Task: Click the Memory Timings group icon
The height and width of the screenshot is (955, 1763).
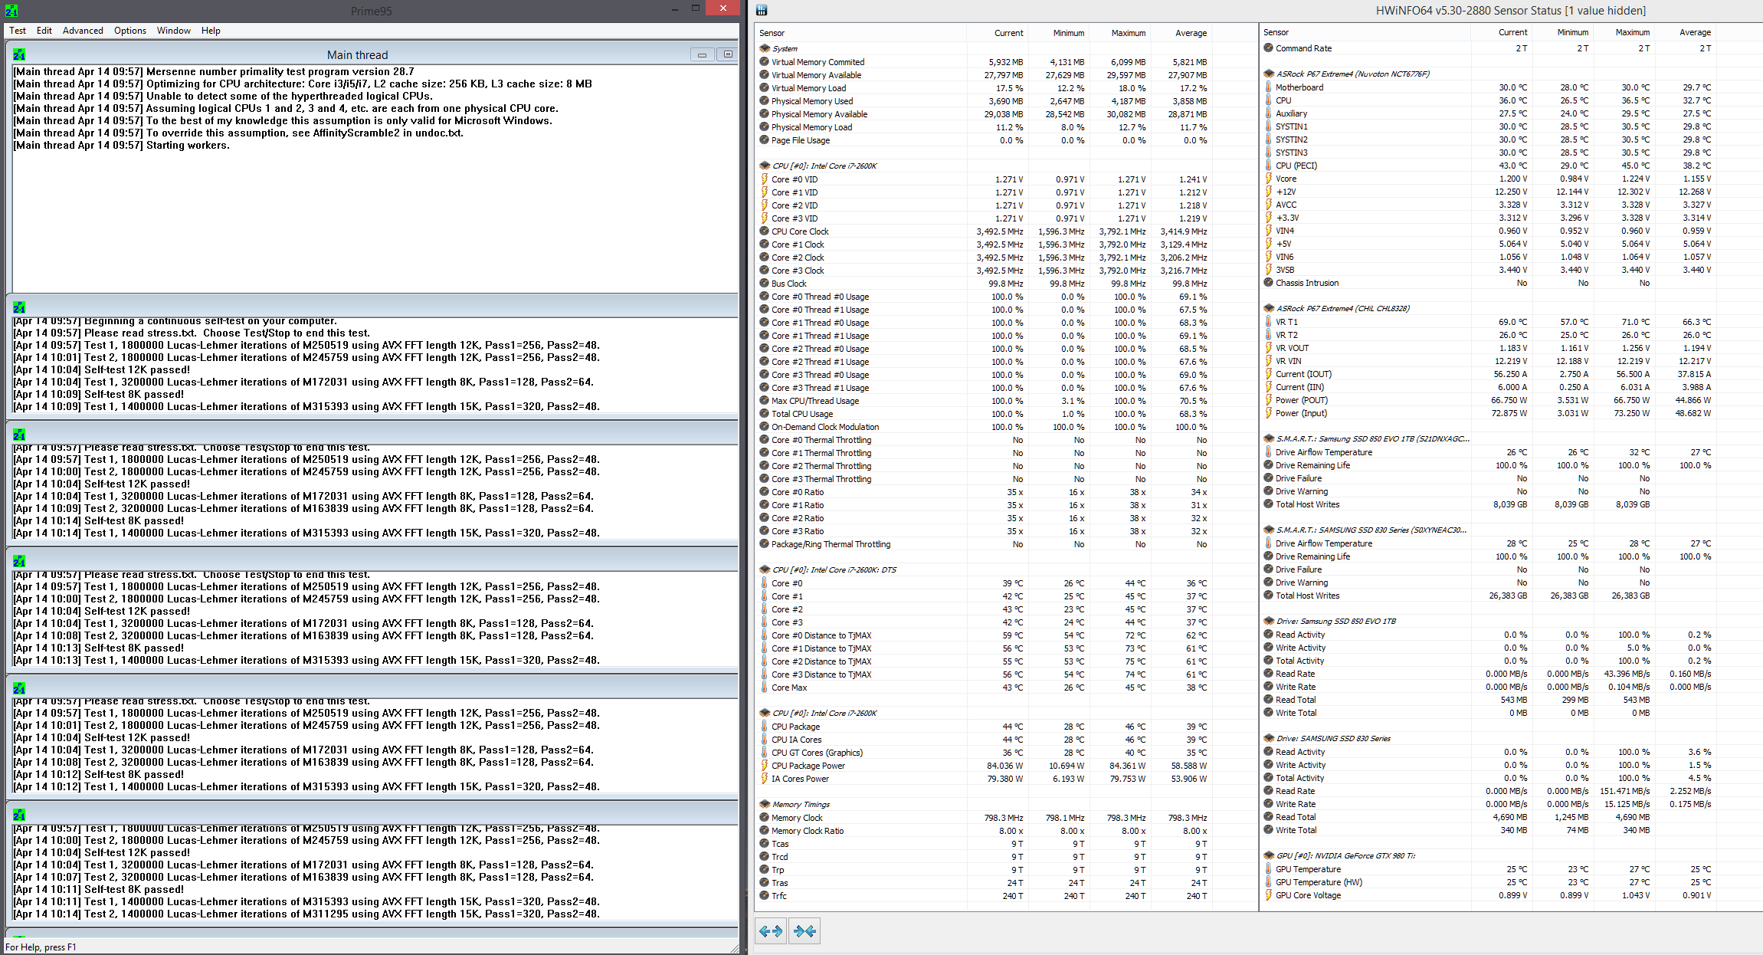Action: 765,804
